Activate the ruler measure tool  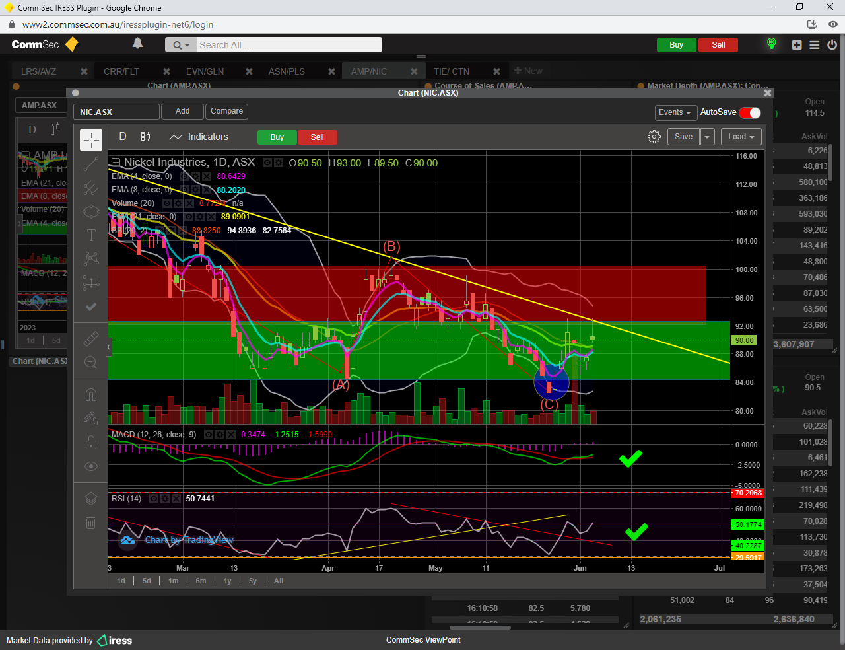(x=91, y=339)
